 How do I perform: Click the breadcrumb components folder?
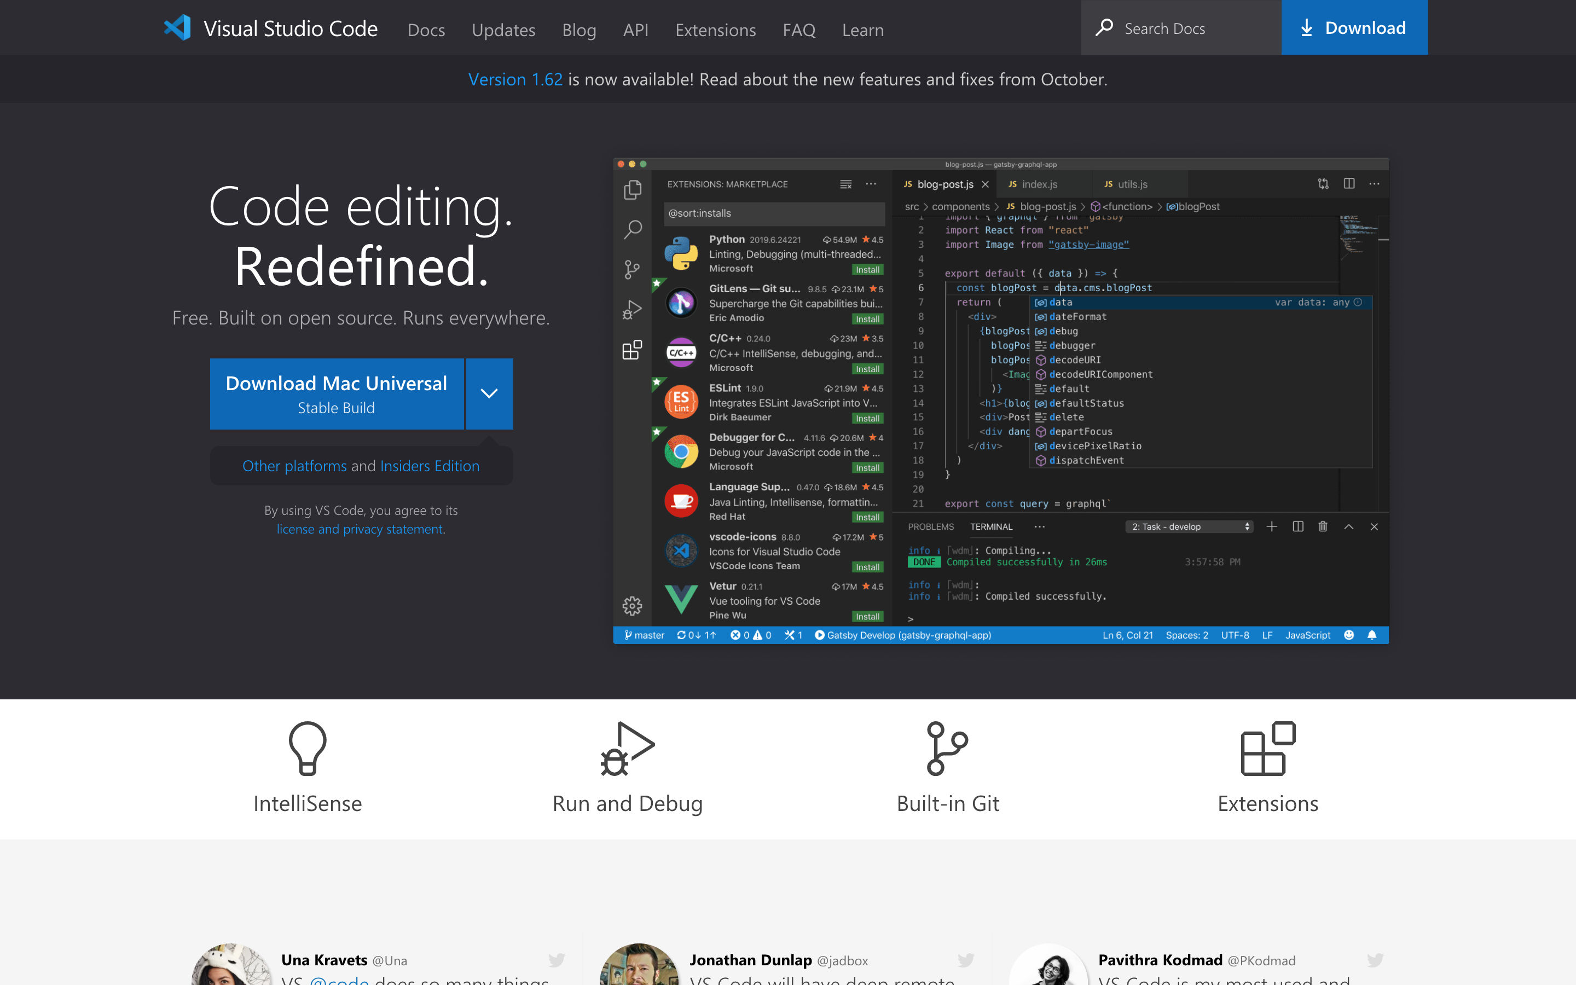[x=960, y=206]
